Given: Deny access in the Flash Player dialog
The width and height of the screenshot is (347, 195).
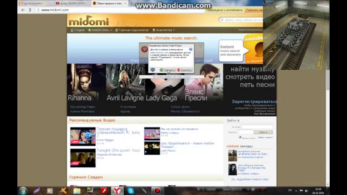Looking at the screenshot, I should (185, 70).
